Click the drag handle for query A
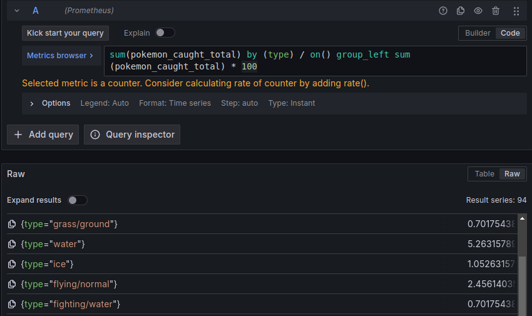This screenshot has height=316, width=532. tap(516, 11)
